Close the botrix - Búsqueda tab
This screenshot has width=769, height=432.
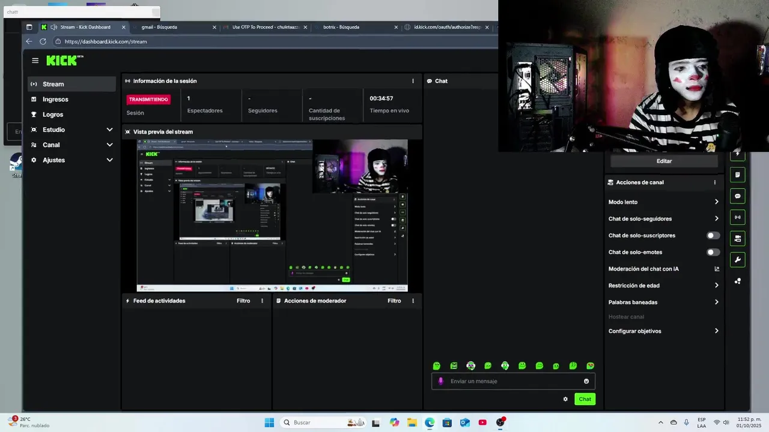(396, 27)
